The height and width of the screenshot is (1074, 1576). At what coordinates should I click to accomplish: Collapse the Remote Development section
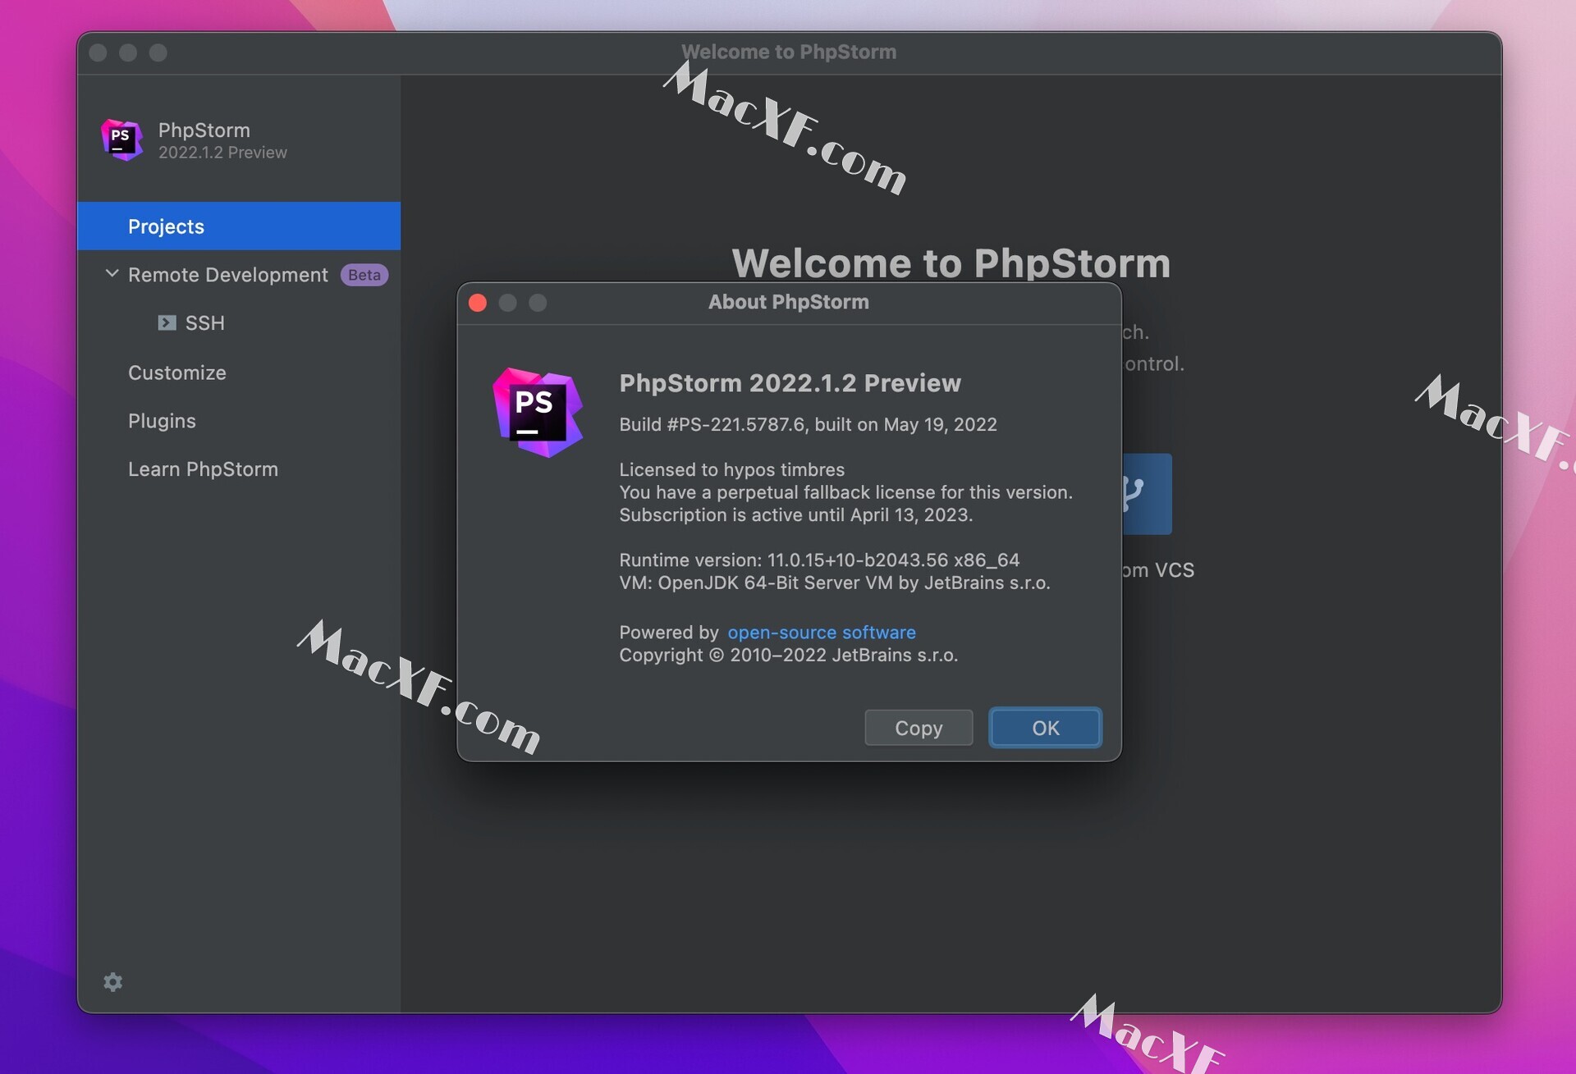[x=112, y=273]
